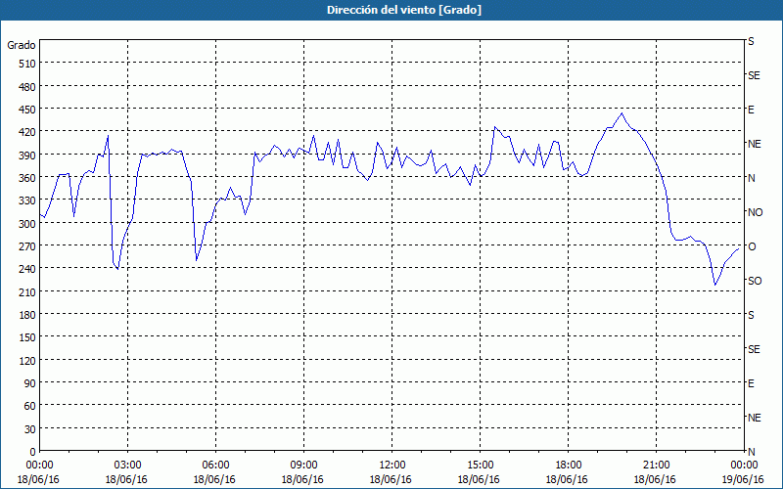Select the 18:00 time label
Screen dimensions: 783x489
pos(568,466)
